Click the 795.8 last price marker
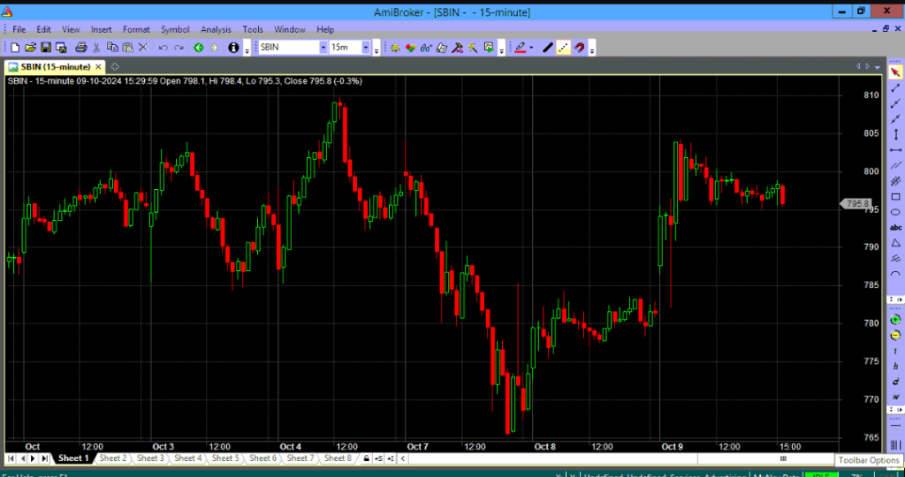 (856, 203)
